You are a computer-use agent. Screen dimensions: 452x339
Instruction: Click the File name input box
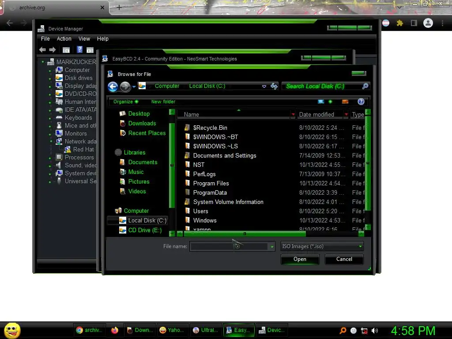(229, 246)
